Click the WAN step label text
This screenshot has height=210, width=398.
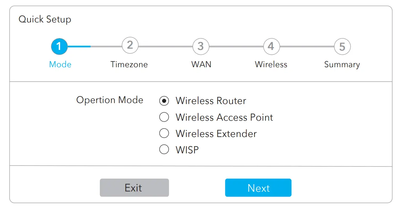[201, 64]
